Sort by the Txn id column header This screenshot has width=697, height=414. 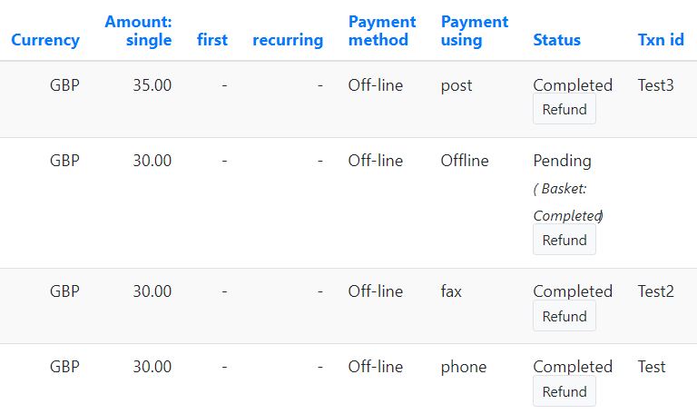[661, 40]
